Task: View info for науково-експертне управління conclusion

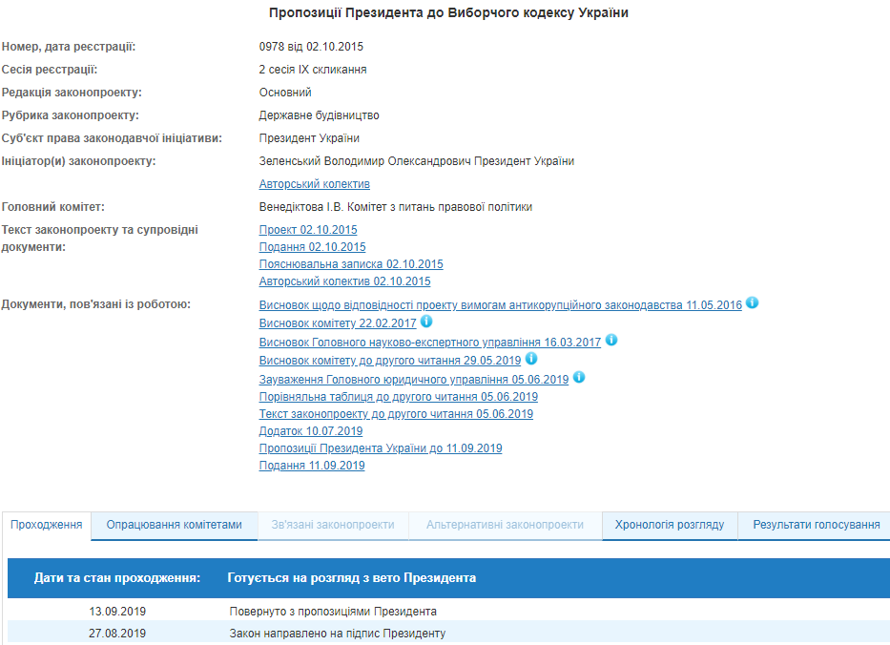Action: coord(611,341)
